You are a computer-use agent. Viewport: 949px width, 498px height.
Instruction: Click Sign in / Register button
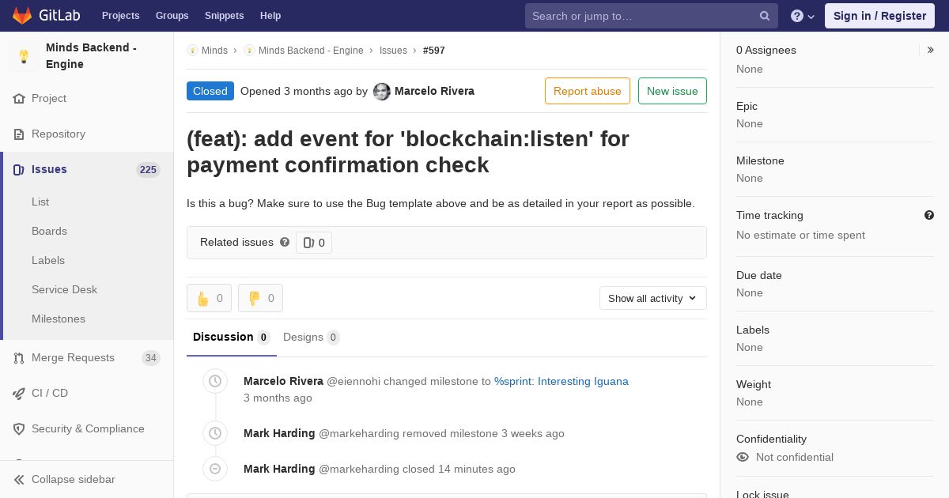point(879,16)
